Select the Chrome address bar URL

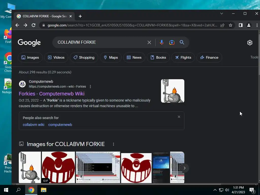[x=132, y=25]
